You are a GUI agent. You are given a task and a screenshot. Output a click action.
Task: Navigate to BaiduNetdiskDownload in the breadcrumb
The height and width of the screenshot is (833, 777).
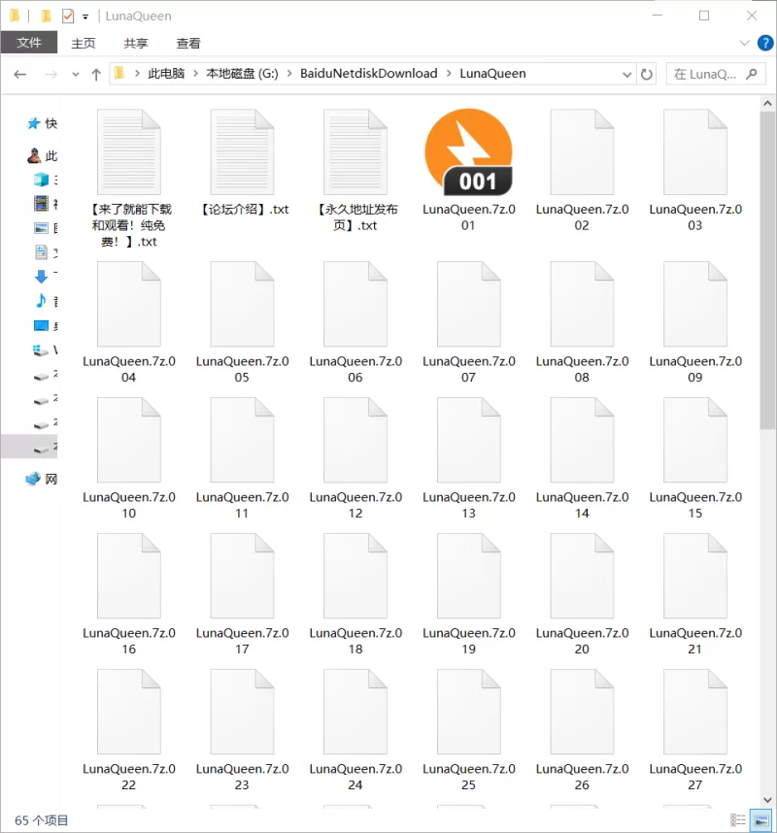[368, 74]
